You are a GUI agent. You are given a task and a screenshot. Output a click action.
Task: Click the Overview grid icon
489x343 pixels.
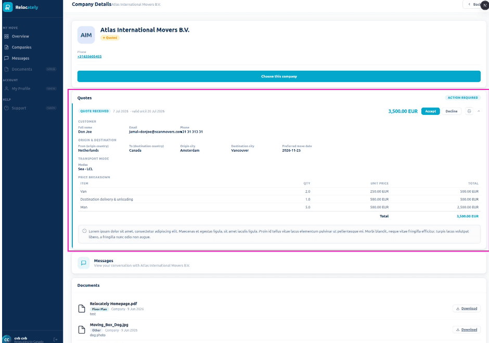tap(6, 36)
